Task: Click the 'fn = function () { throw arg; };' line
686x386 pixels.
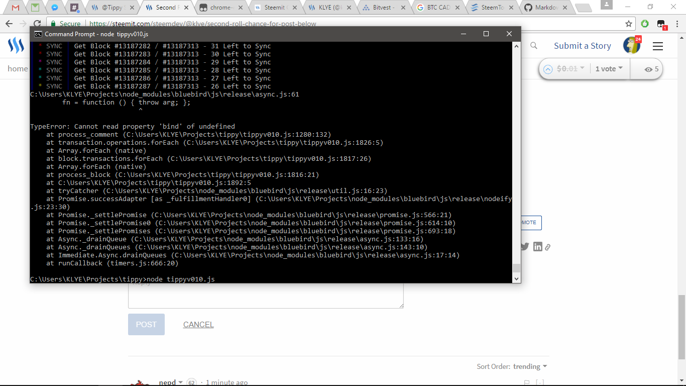Action: pyautogui.click(x=127, y=102)
